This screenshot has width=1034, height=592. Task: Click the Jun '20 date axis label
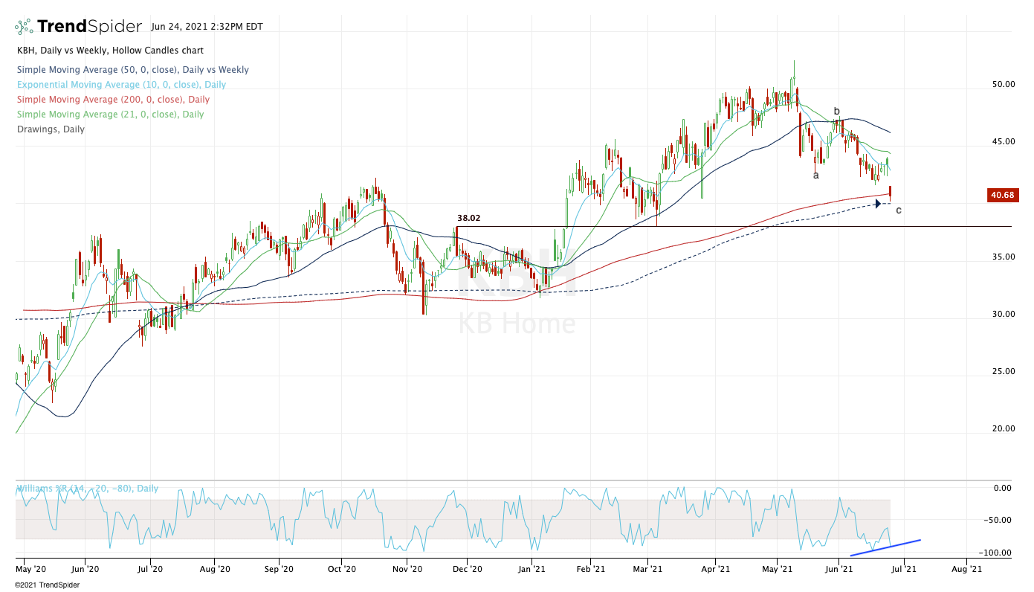pos(85,568)
